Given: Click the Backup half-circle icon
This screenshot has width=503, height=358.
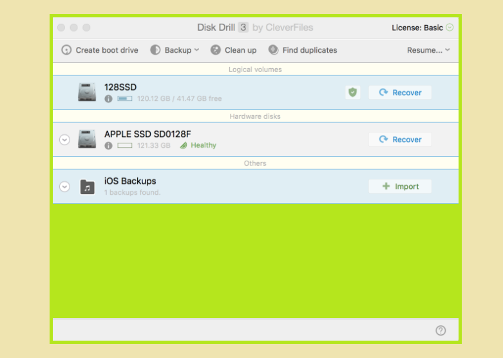Looking at the screenshot, I should click(x=156, y=50).
